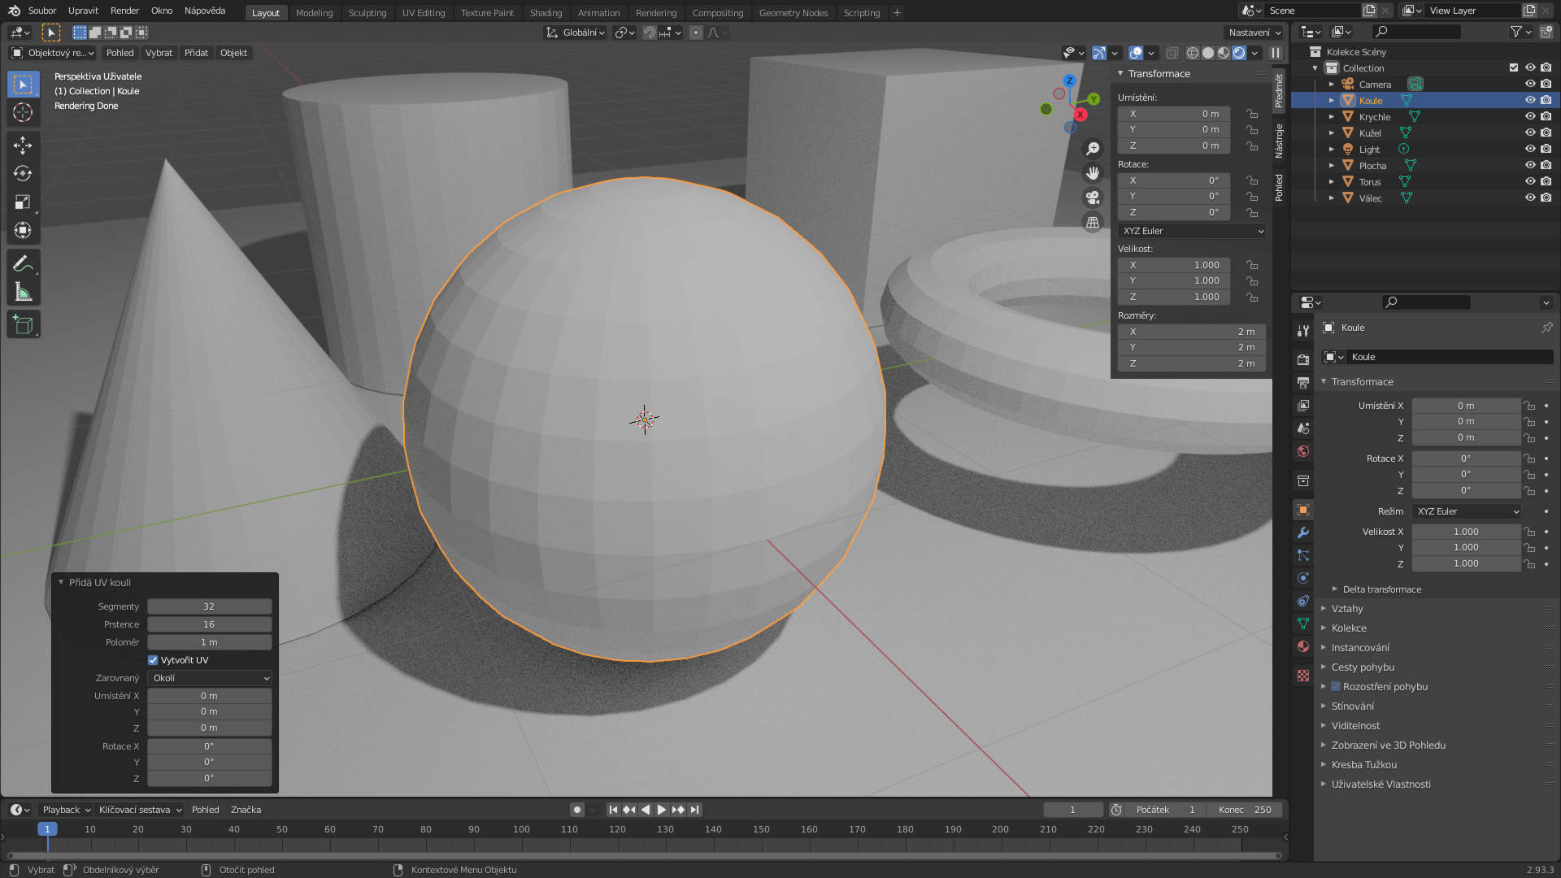
Task: Select the Annotate pencil tool
Action: [x=23, y=263]
